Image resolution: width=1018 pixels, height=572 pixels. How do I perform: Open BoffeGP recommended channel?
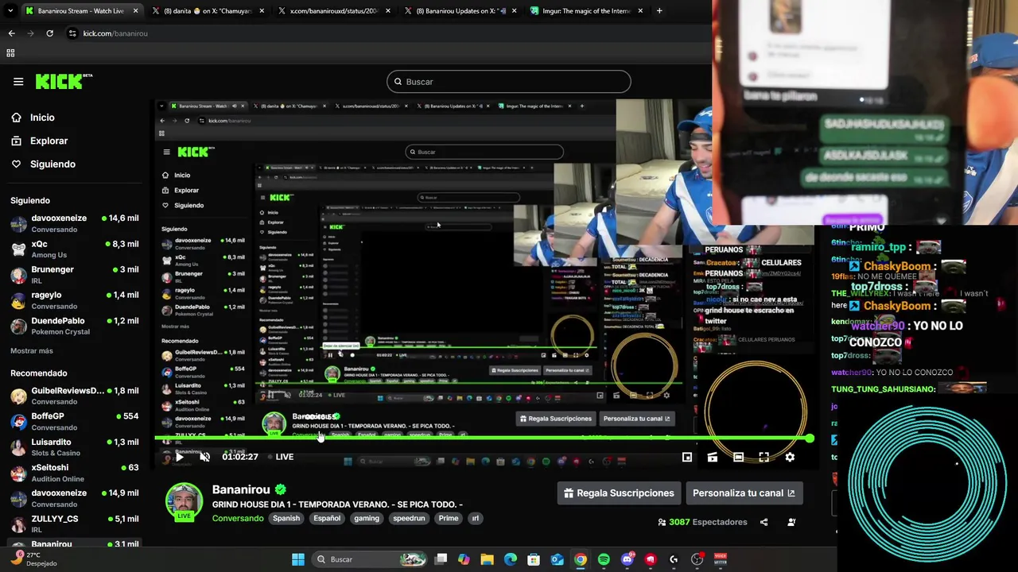pos(73,421)
